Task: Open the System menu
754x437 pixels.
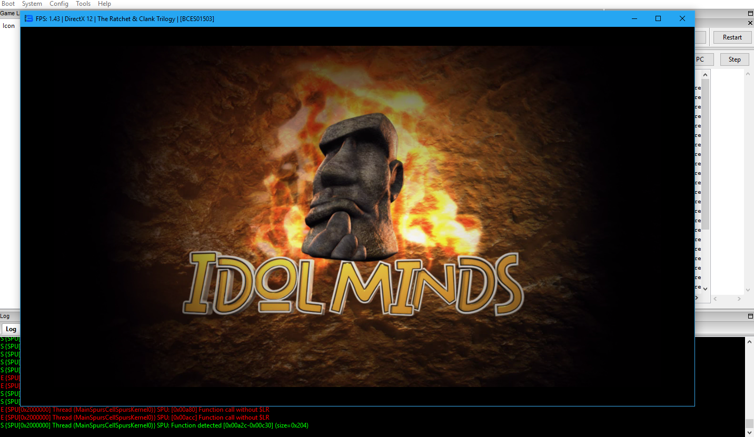Action: pos(32,4)
